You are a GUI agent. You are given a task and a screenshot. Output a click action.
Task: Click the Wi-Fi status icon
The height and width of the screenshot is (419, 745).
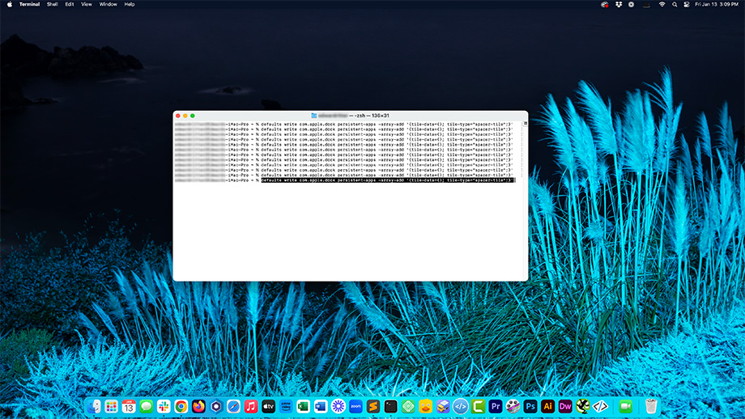click(x=662, y=4)
